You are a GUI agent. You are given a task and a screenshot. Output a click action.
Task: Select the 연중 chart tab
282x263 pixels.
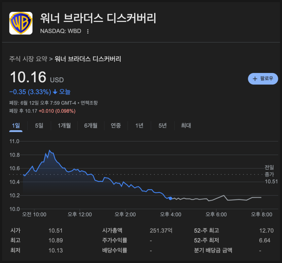pos(116,126)
